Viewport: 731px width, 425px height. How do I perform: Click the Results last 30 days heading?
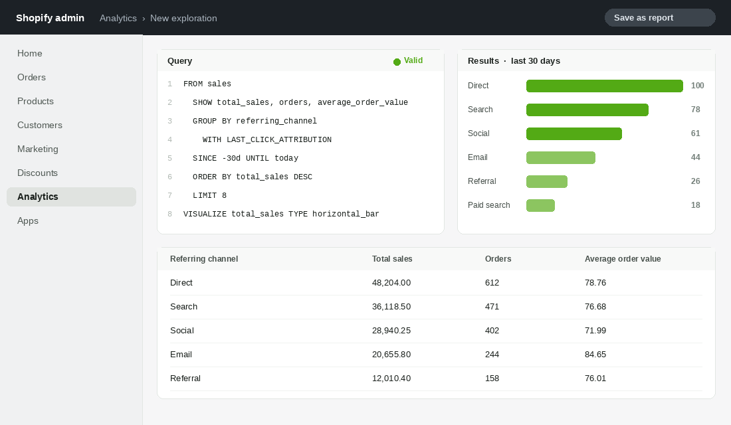click(514, 61)
